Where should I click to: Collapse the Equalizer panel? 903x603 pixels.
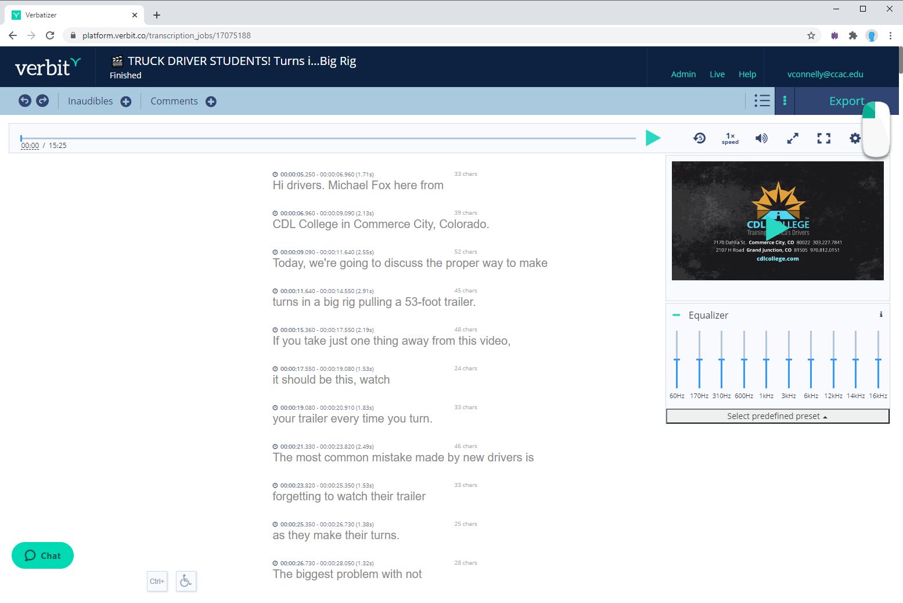pos(676,315)
